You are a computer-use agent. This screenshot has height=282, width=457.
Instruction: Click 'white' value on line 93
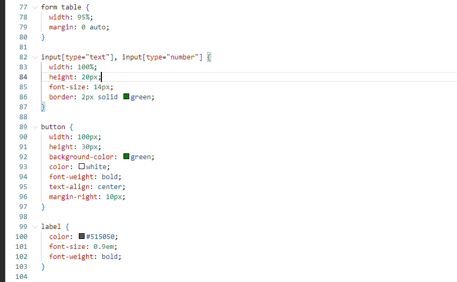click(96, 167)
